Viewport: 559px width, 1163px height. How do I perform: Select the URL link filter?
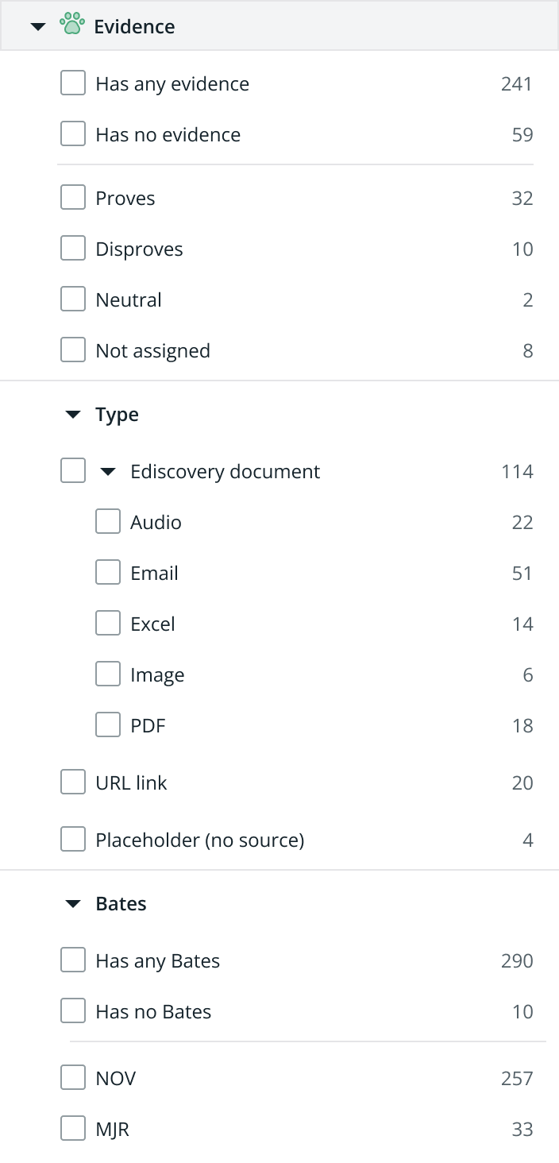click(x=72, y=781)
